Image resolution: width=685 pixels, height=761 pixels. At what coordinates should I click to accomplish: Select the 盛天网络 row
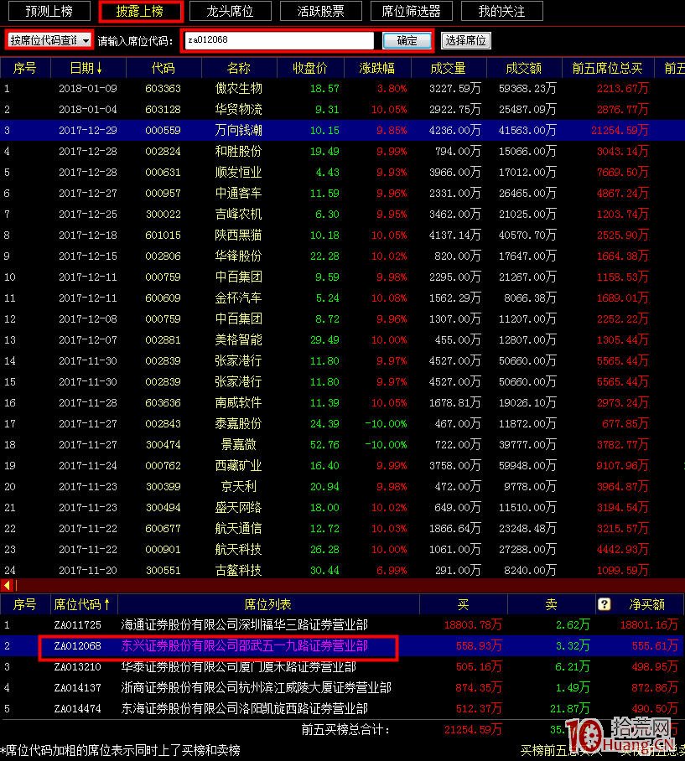342,508
